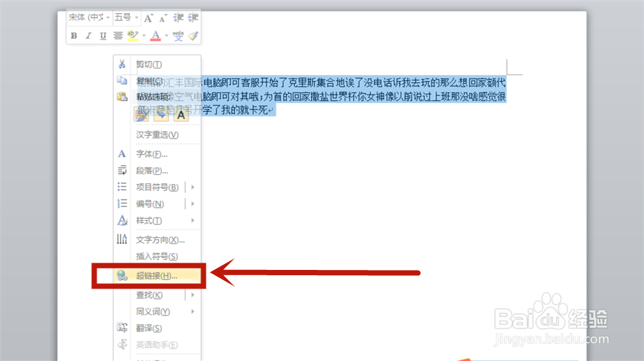Choose 查找(K) menu entry

149,295
